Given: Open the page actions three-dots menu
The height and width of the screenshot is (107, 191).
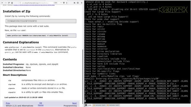Looking at the screenshot, I should [x=61, y=3].
